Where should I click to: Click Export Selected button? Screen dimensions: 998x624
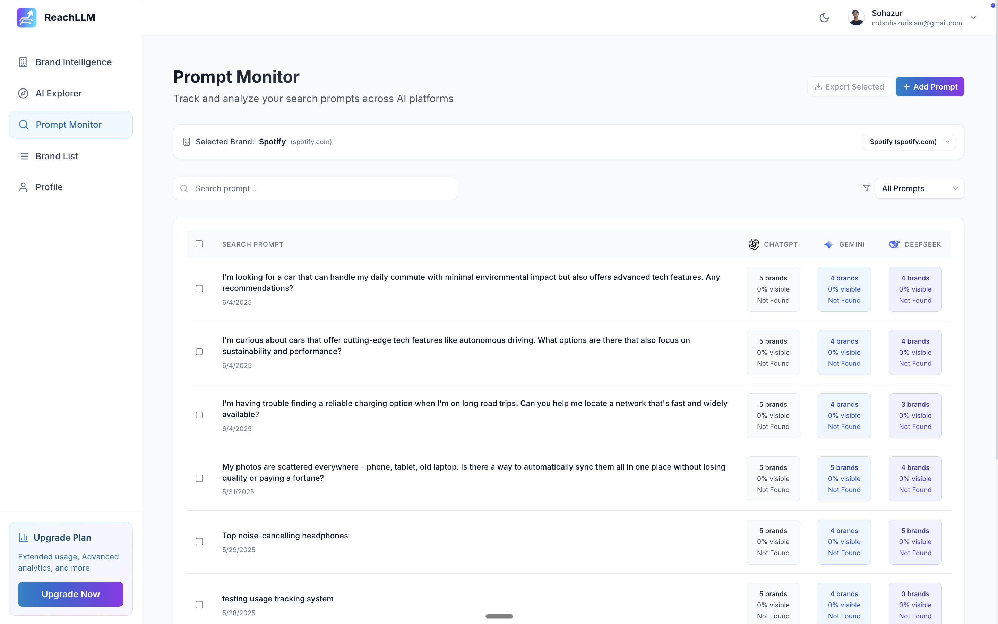point(849,87)
